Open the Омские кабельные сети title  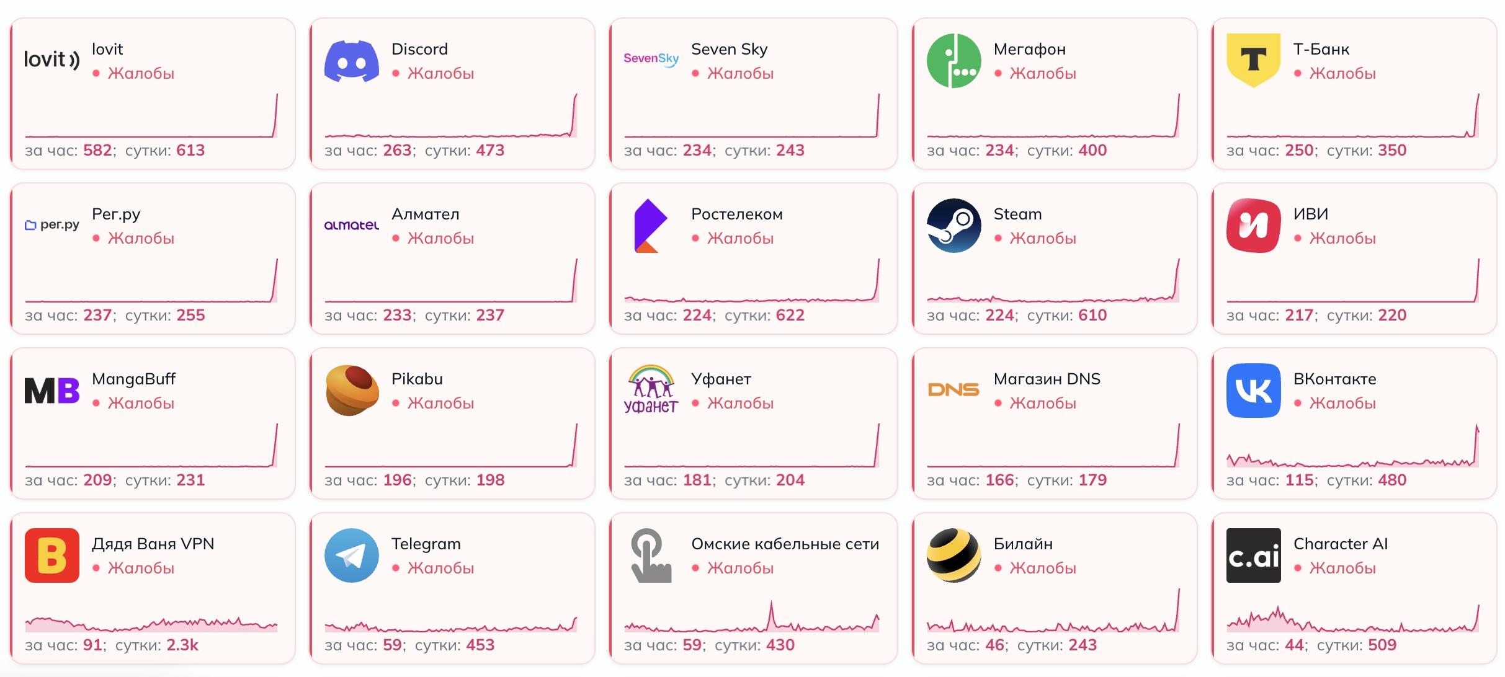click(785, 544)
